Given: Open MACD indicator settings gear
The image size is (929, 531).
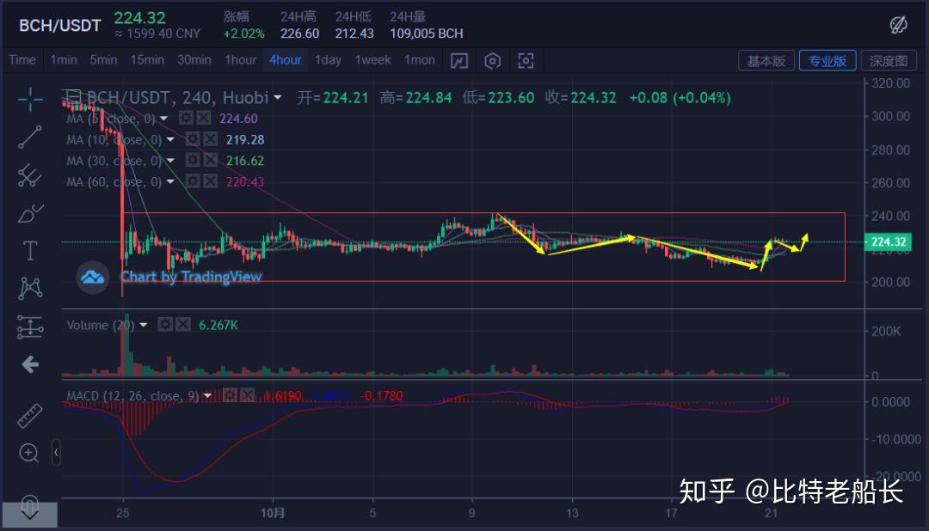Looking at the screenshot, I should pyautogui.click(x=230, y=395).
